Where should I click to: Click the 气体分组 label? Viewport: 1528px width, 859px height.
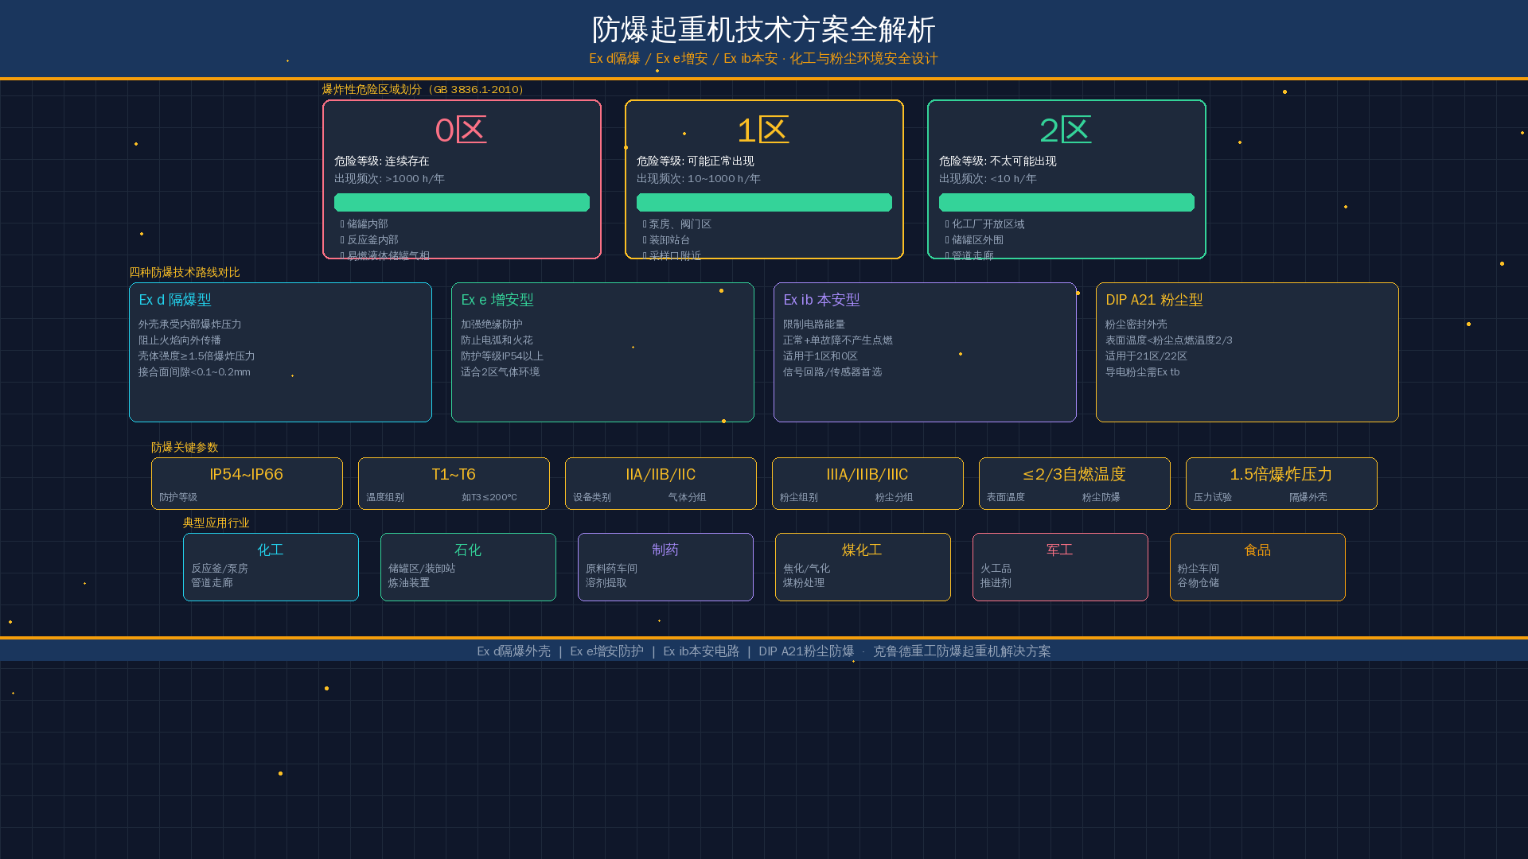pyautogui.click(x=688, y=497)
